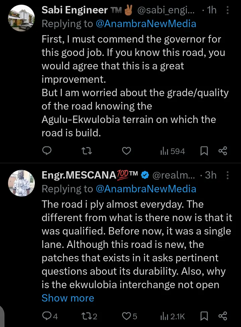Image resolution: width=241 pixels, height=327 pixels.
Task: Like Engr.MESCANA's tweet with 5 likes
Action: tap(129, 316)
